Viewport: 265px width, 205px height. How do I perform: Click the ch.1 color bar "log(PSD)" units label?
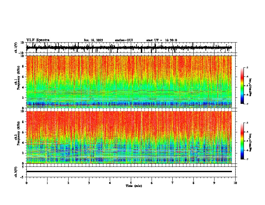[x=251, y=87]
